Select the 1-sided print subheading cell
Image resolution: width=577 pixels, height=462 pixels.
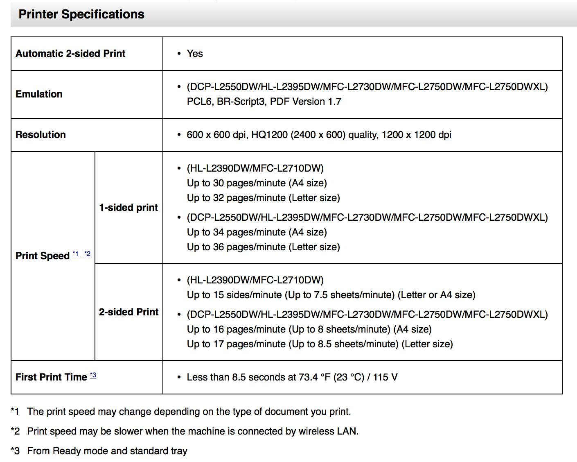[128, 208]
